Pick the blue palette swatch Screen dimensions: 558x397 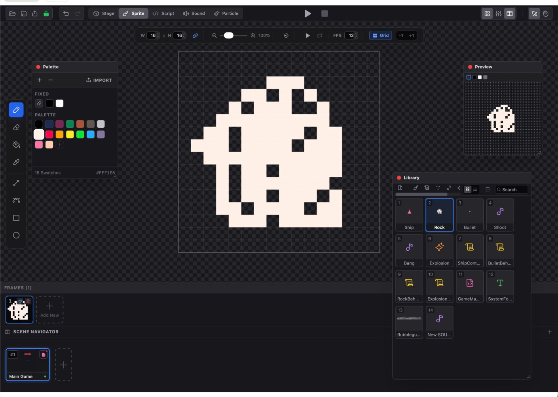click(91, 134)
